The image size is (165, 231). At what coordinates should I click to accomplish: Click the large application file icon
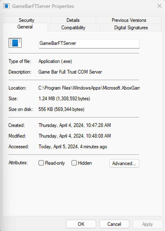[15, 43]
